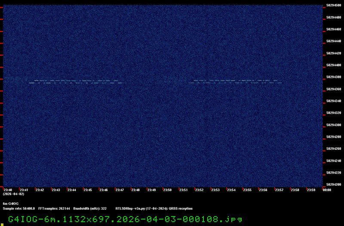Click the Bandwidth (mHz): 322 text
Screen dimensions: 344x226
pos(90,208)
